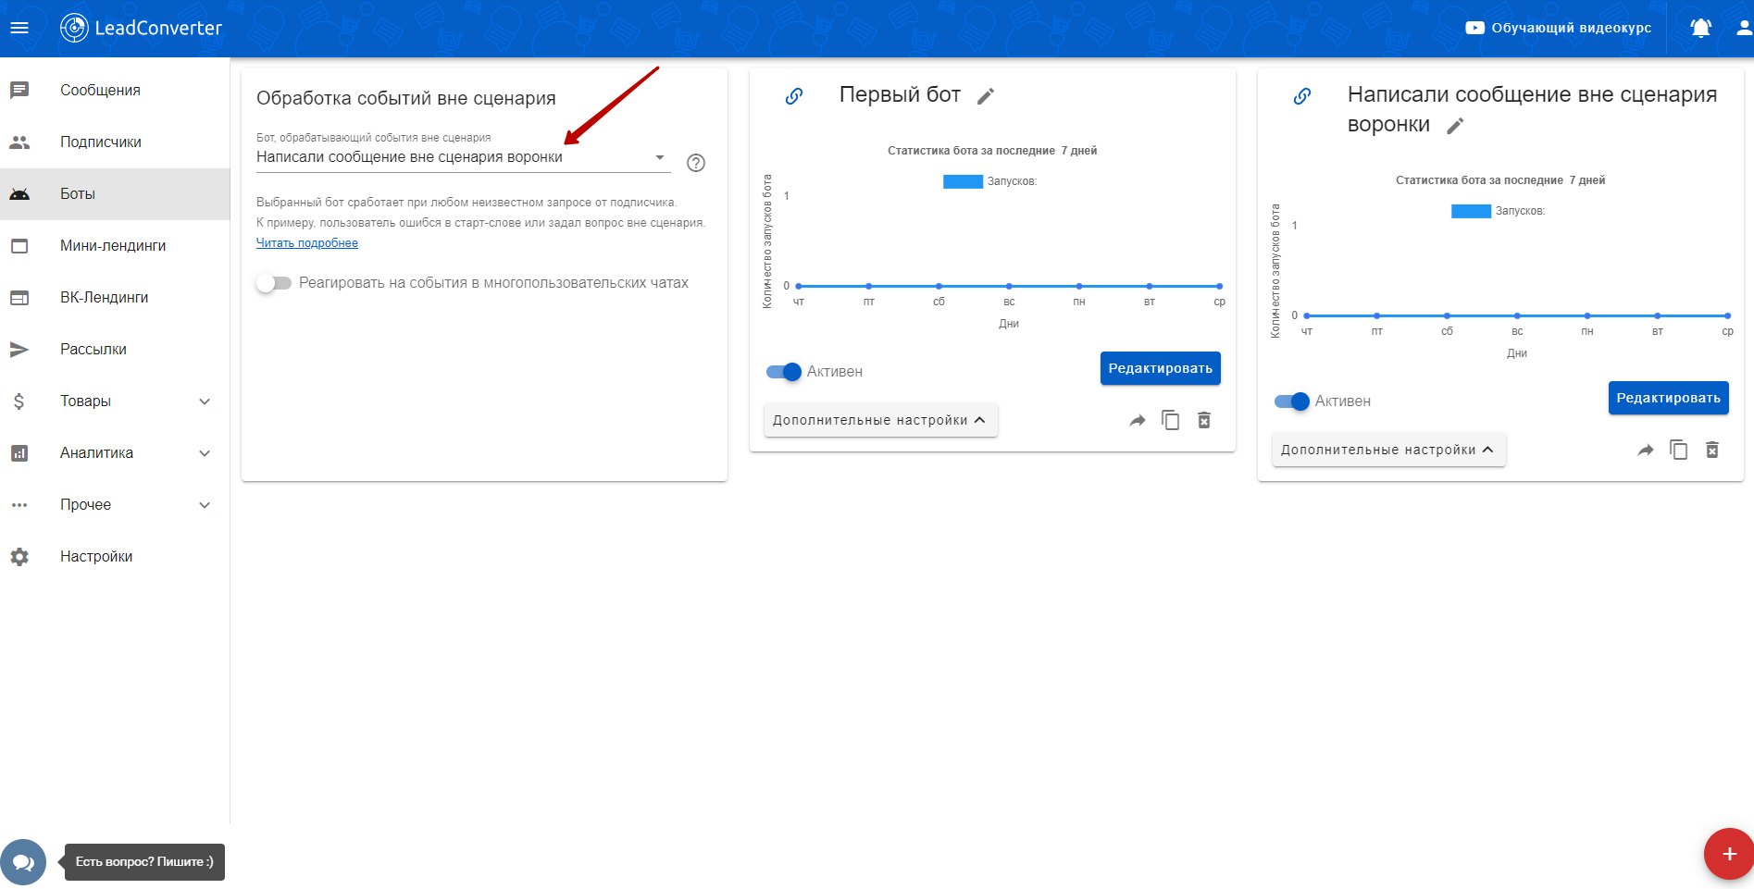
Task: Click the Прочее dots icon
Action: [19, 505]
